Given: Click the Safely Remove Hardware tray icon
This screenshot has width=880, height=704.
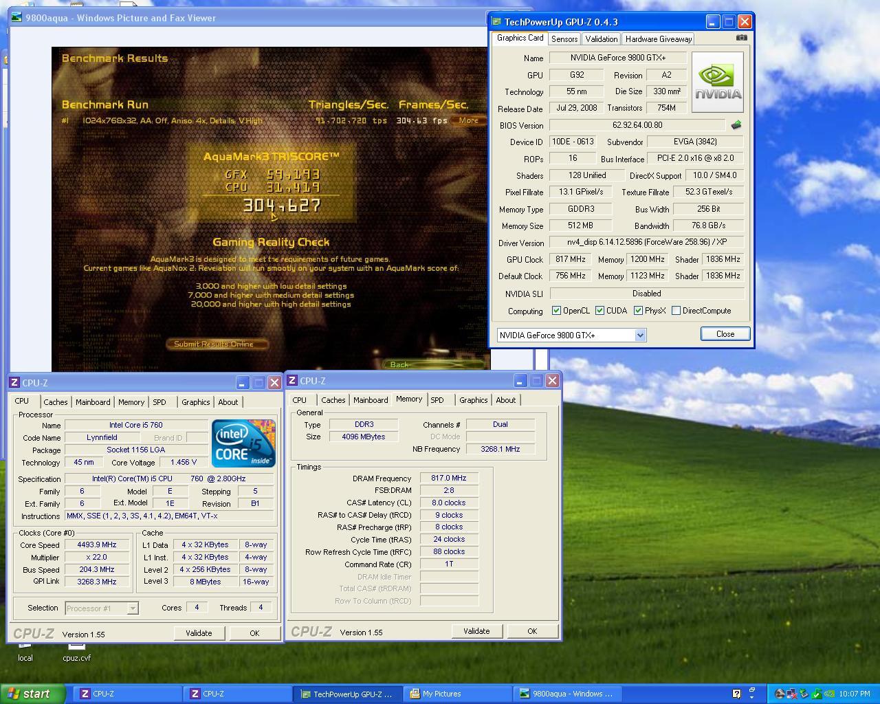Looking at the screenshot, I should coord(804,694).
